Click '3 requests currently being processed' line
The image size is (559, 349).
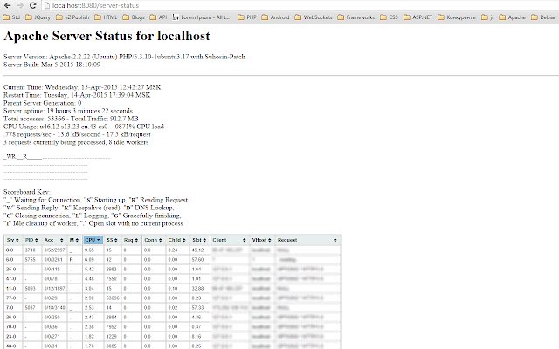click(x=76, y=142)
